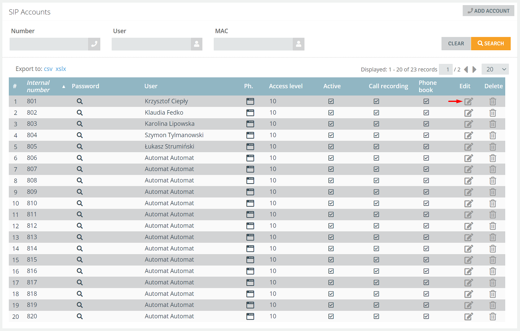The image size is (520, 331).
Task: Delete account 810
Action: [493, 204]
